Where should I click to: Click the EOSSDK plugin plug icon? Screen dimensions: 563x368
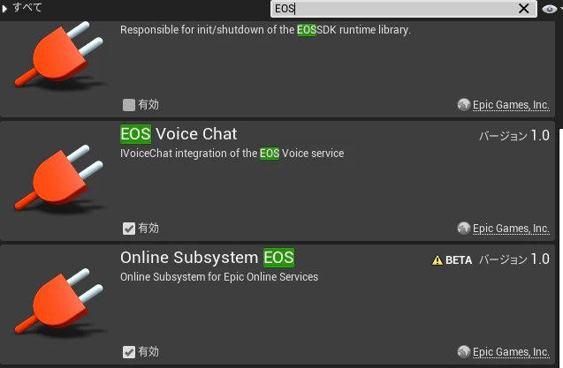59,54
